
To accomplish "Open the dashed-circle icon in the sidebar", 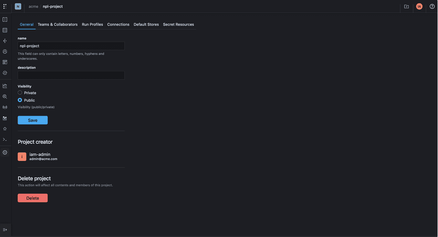I will pyautogui.click(x=5, y=52).
